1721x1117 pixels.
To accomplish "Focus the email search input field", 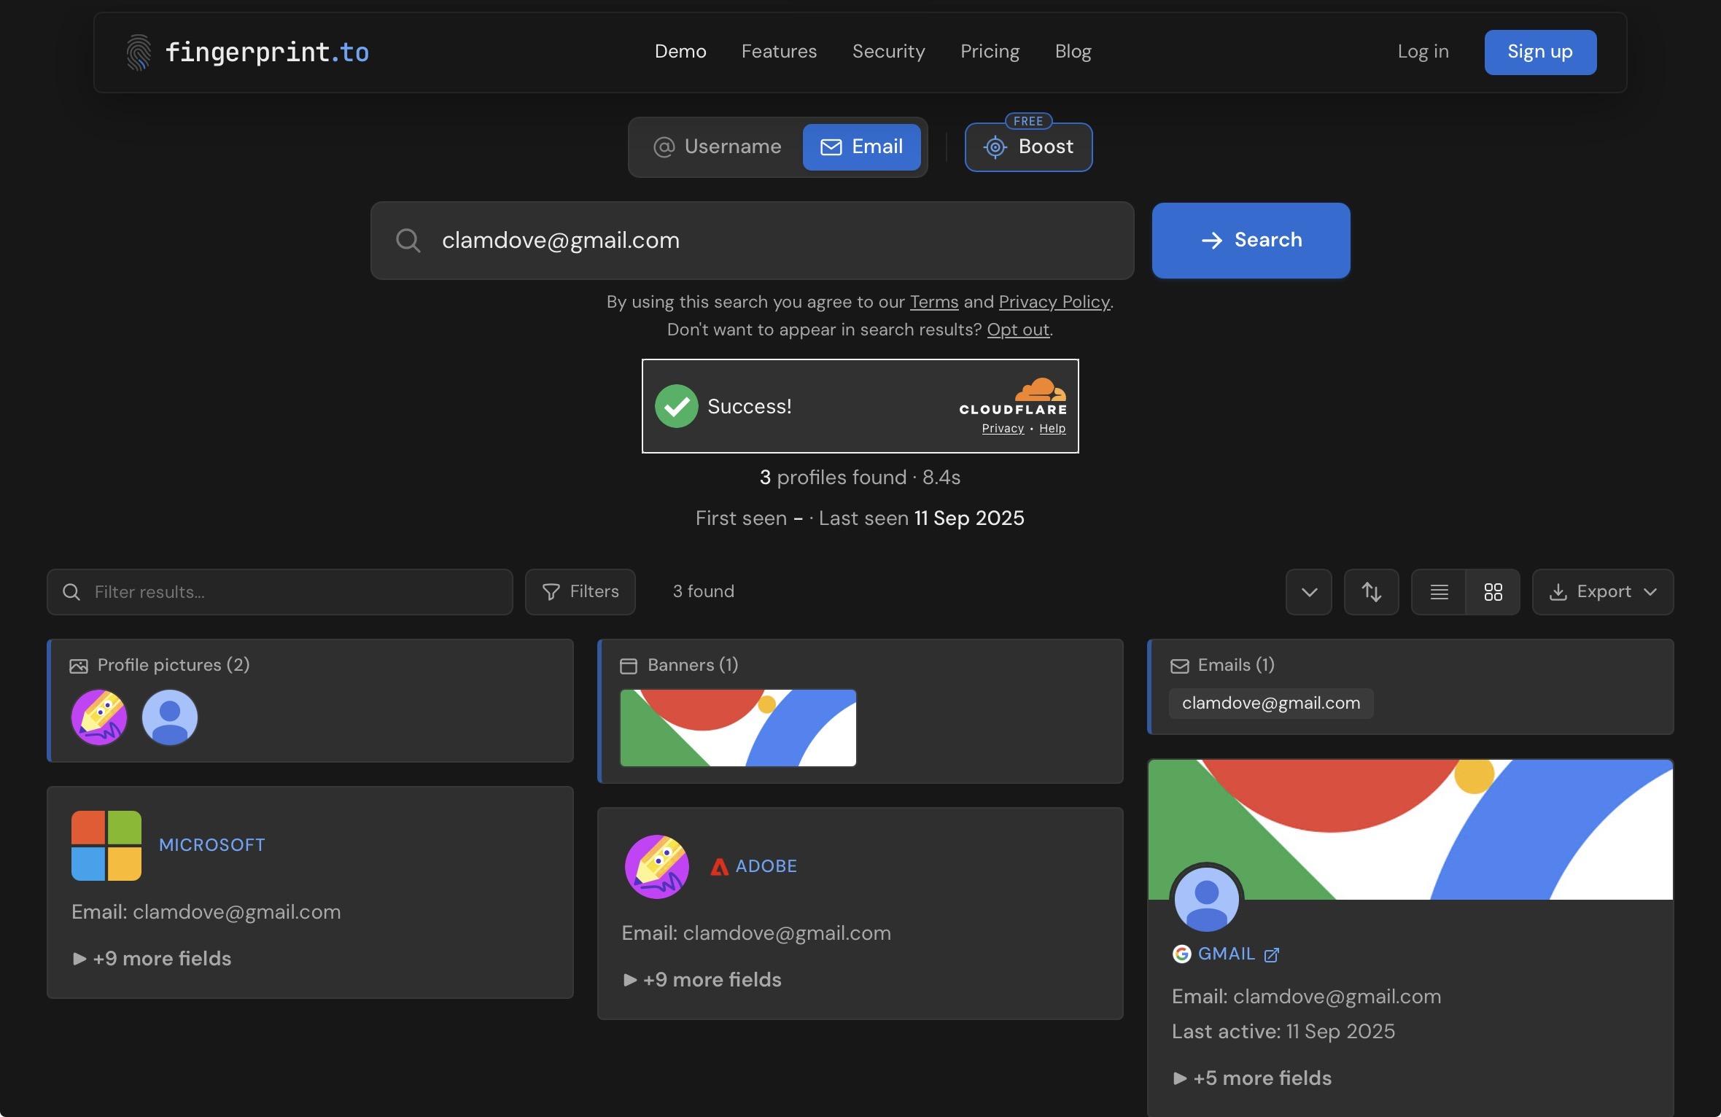I will tap(752, 240).
